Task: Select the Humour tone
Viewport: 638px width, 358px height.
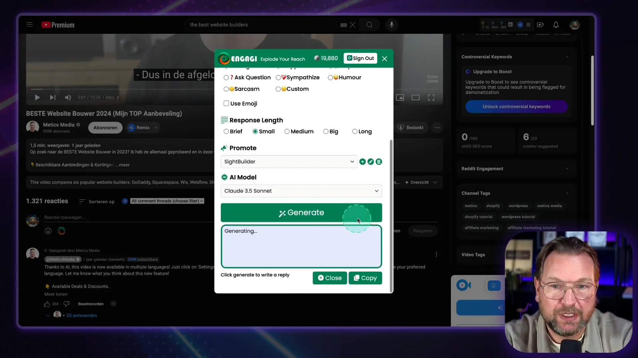Action: [330, 78]
